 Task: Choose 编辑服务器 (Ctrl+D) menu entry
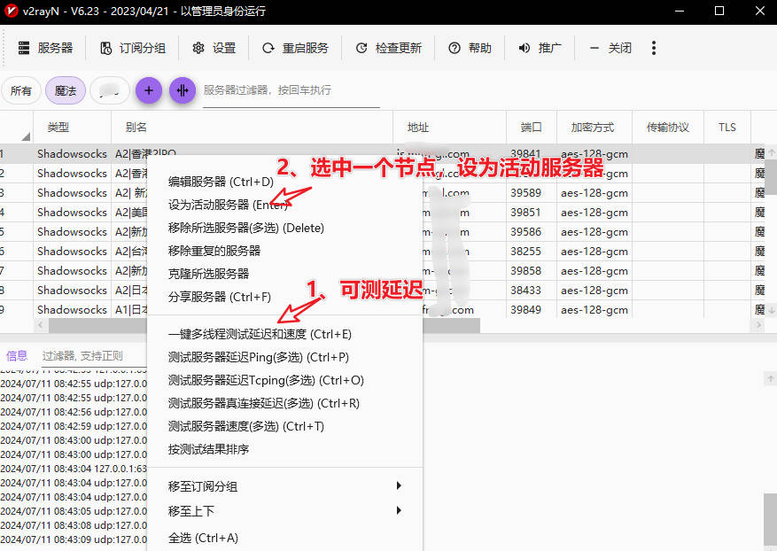pyautogui.click(x=285, y=182)
